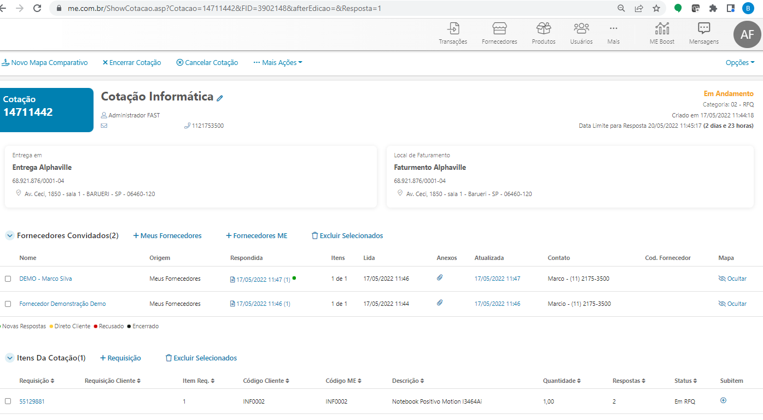Click the Subitem plus icon for item 55129881
The image size is (763, 420).
pyautogui.click(x=724, y=400)
